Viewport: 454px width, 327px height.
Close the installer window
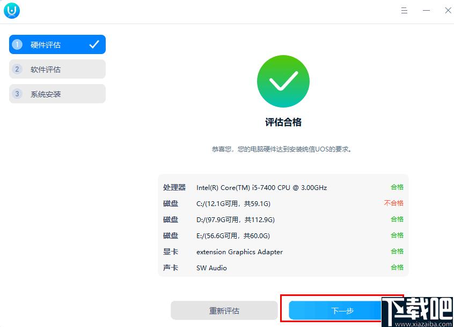(448, 11)
